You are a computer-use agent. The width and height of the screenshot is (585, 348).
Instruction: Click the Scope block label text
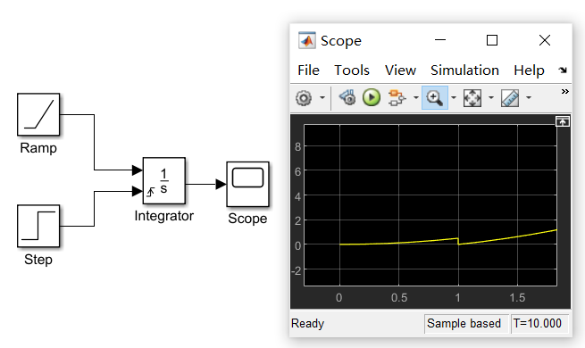point(247,219)
